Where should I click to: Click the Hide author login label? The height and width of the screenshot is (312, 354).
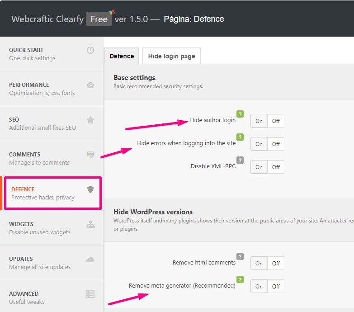212,120
